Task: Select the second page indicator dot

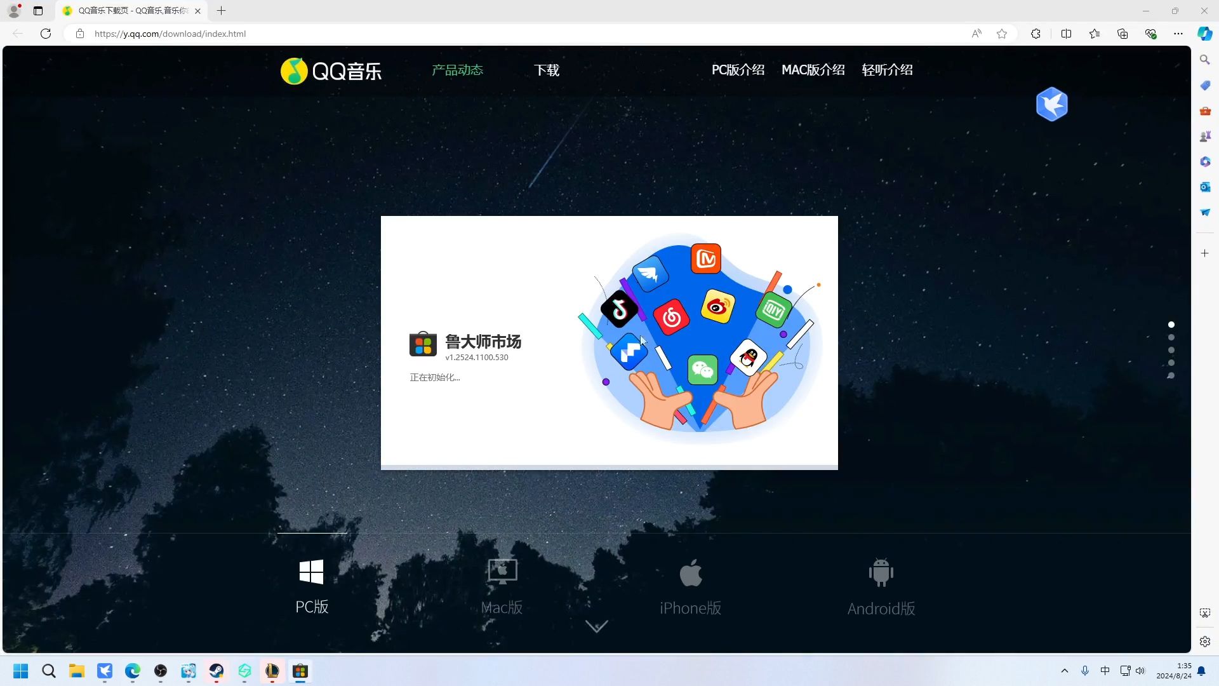Action: tap(1171, 337)
